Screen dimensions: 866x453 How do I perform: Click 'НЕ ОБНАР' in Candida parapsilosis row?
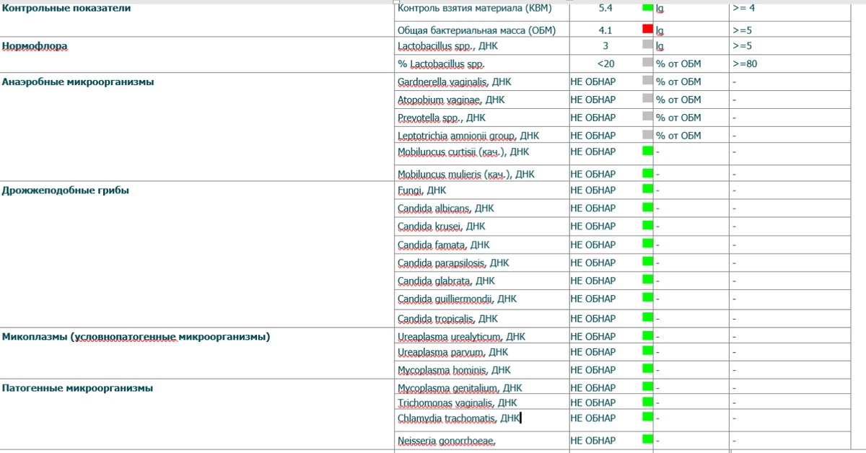593,263
